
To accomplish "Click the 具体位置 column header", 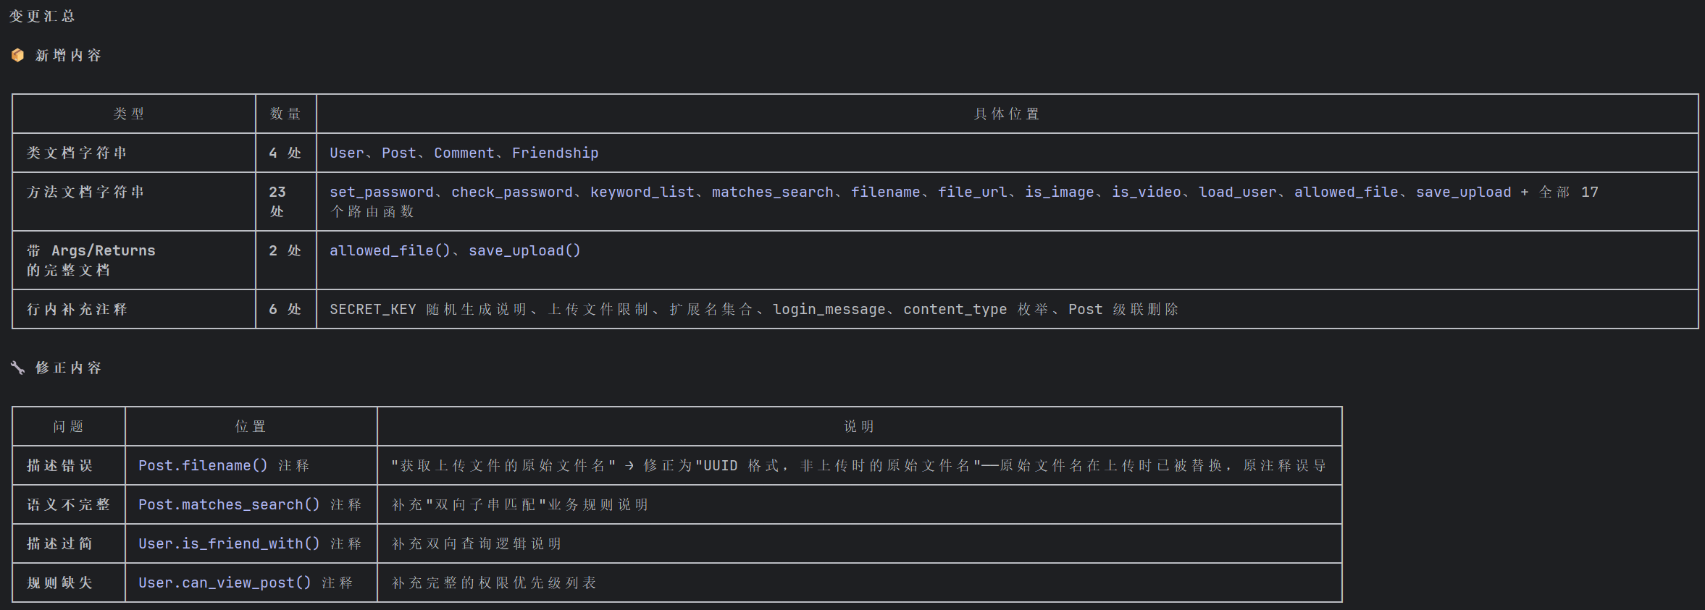I will click(1007, 114).
